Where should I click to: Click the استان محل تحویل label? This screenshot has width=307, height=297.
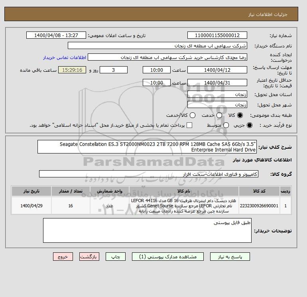point(273,94)
